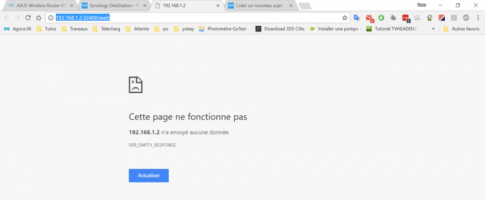
Task: Reload the page with toolbar refresh icon
Action: (28, 17)
